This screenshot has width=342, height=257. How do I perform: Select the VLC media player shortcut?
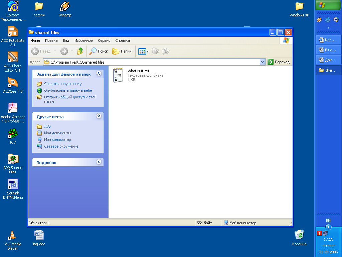click(13, 240)
